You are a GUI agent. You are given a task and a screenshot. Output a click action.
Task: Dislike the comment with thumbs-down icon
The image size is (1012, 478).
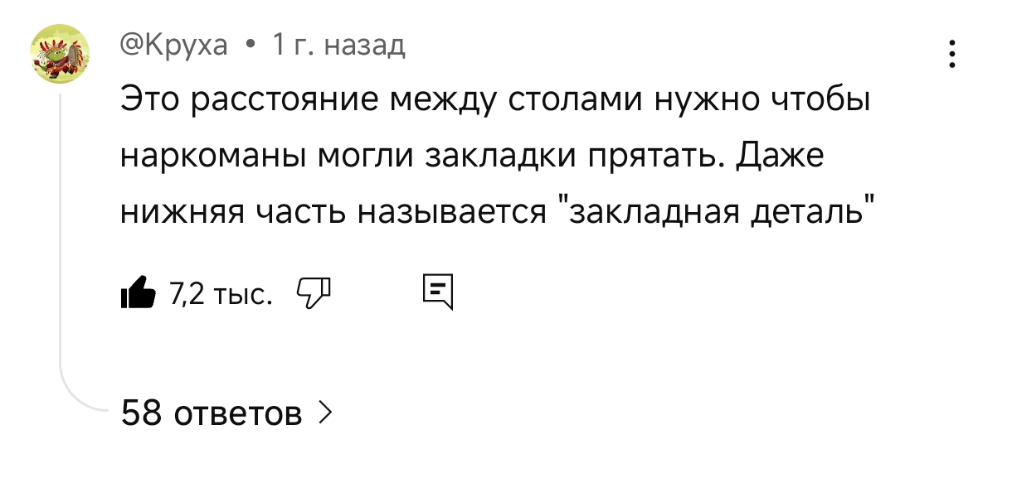(x=314, y=292)
